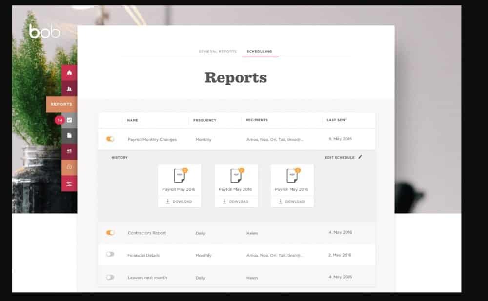The height and width of the screenshot is (301, 488).
Task: Open the settings sliders sidebar icon
Action: pos(69,183)
